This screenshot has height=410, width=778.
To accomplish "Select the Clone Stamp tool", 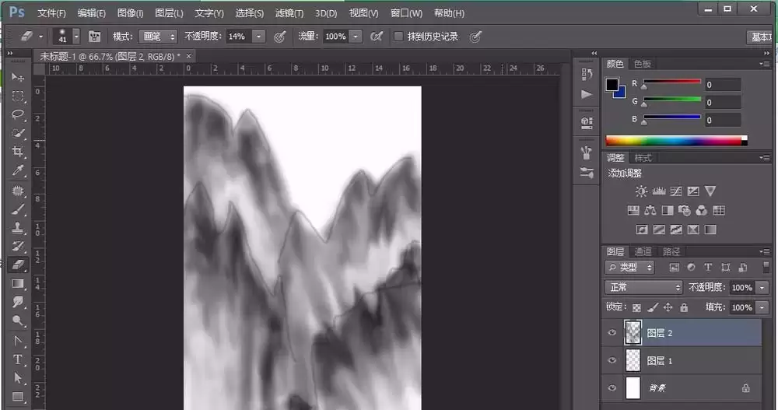I will click(x=18, y=228).
